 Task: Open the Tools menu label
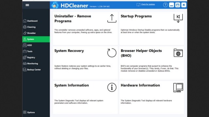click(30, 51)
